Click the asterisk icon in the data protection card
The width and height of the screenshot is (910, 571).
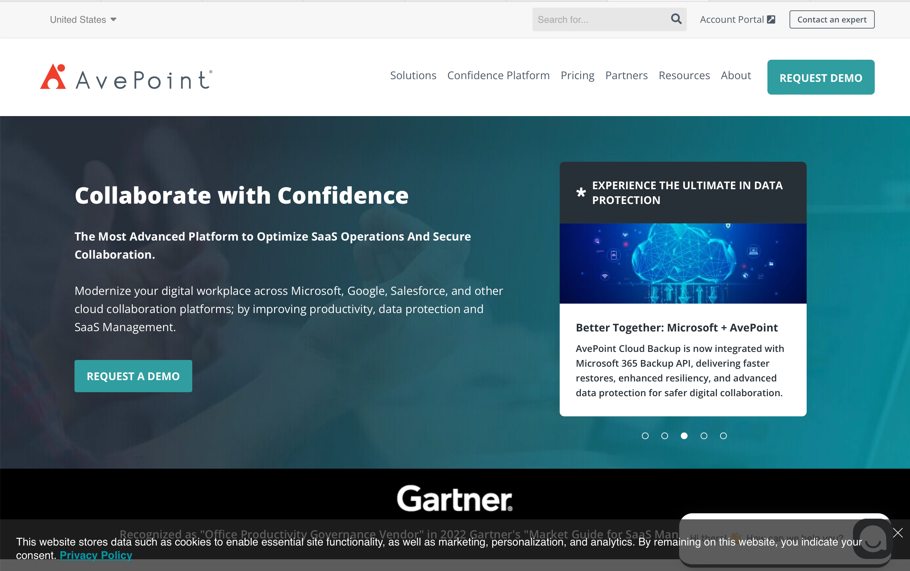(x=581, y=193)
